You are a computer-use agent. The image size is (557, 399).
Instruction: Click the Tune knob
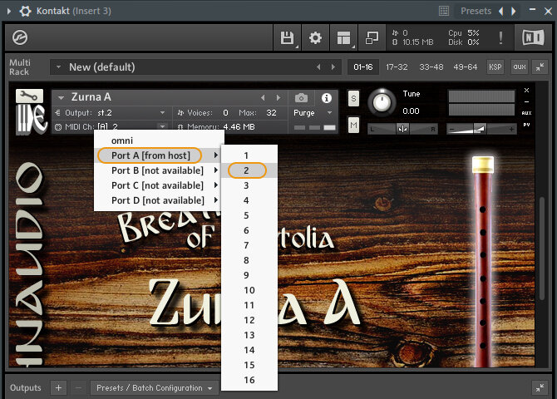[x=382, y=103]
